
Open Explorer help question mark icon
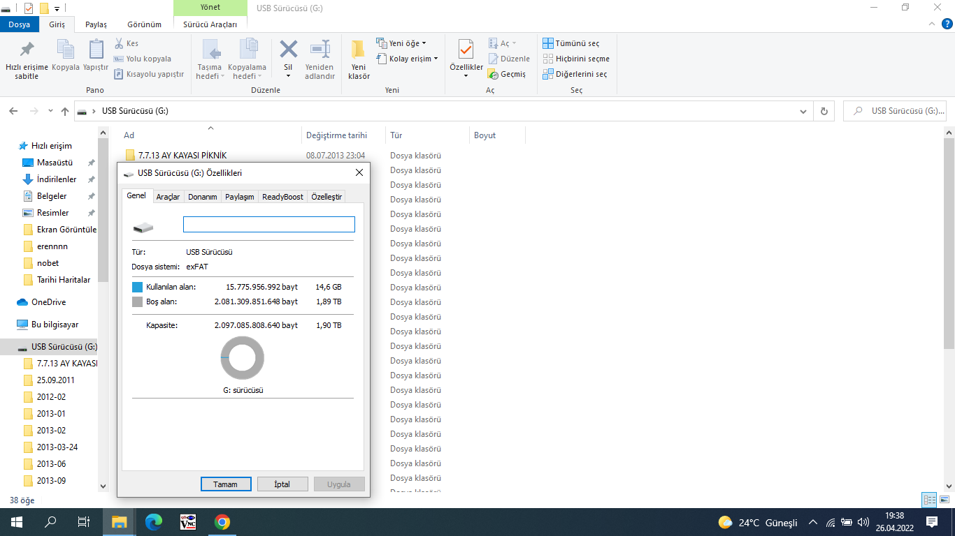coord(946,24)
